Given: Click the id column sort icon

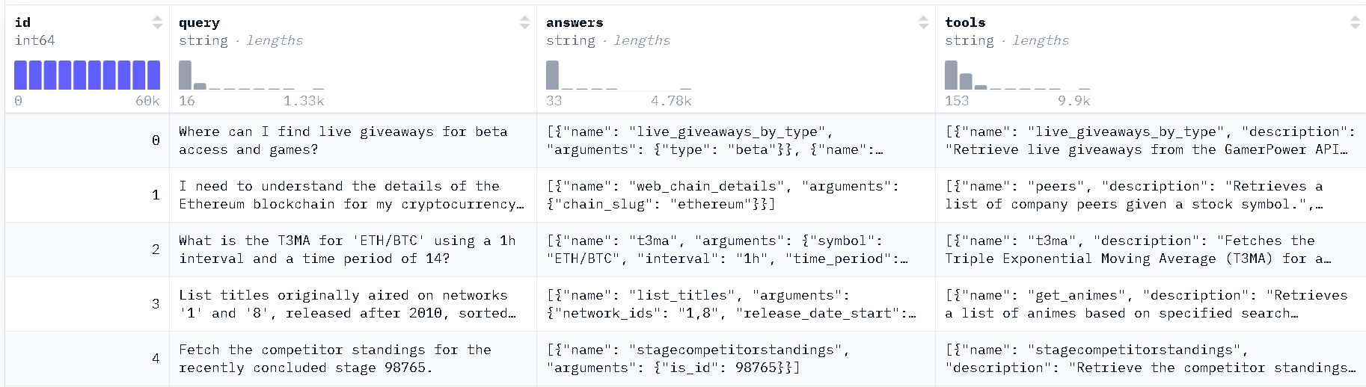Looking at the screenshot, I should pos(157,22).
